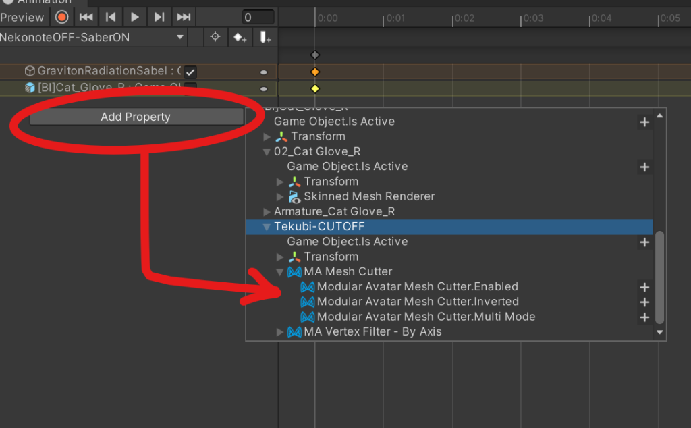The width and height of the screenshot is (691, 428).
Task: Expand the Armature_Cat Glove_R item
Action: click(x=267, y=212)
